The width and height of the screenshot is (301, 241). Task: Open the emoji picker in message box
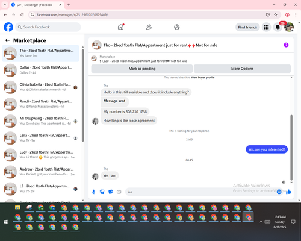click(279, 192)
